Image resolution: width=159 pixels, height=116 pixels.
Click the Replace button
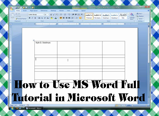coord(140,16)
